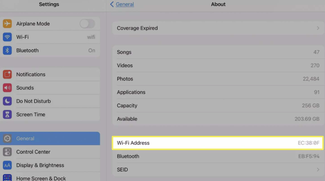This screenshot has height=181, width=325.
Task: Click the Display & Brightness AA icon
Action: 7,165
